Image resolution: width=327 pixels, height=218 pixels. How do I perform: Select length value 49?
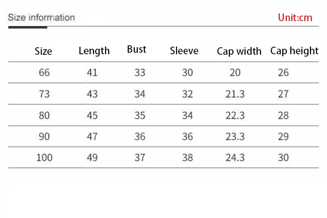click(92, 157)
